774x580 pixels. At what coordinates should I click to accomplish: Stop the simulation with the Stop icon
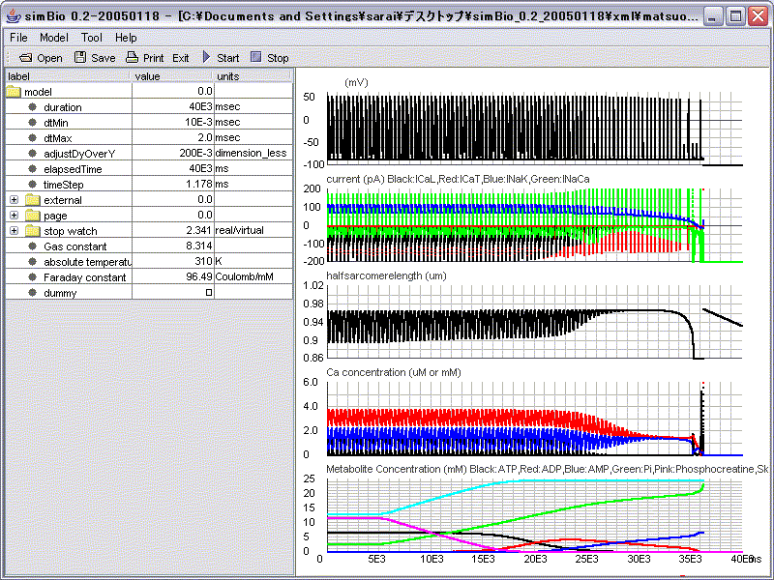255,58
